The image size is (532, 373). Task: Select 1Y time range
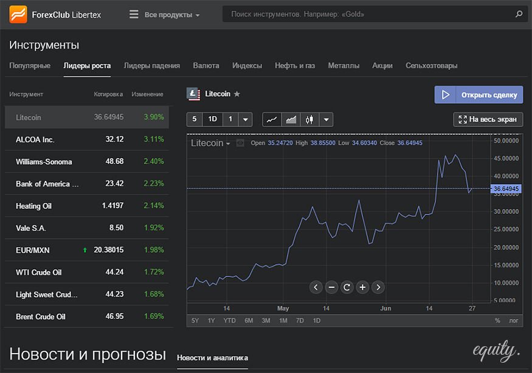[212, 320]
